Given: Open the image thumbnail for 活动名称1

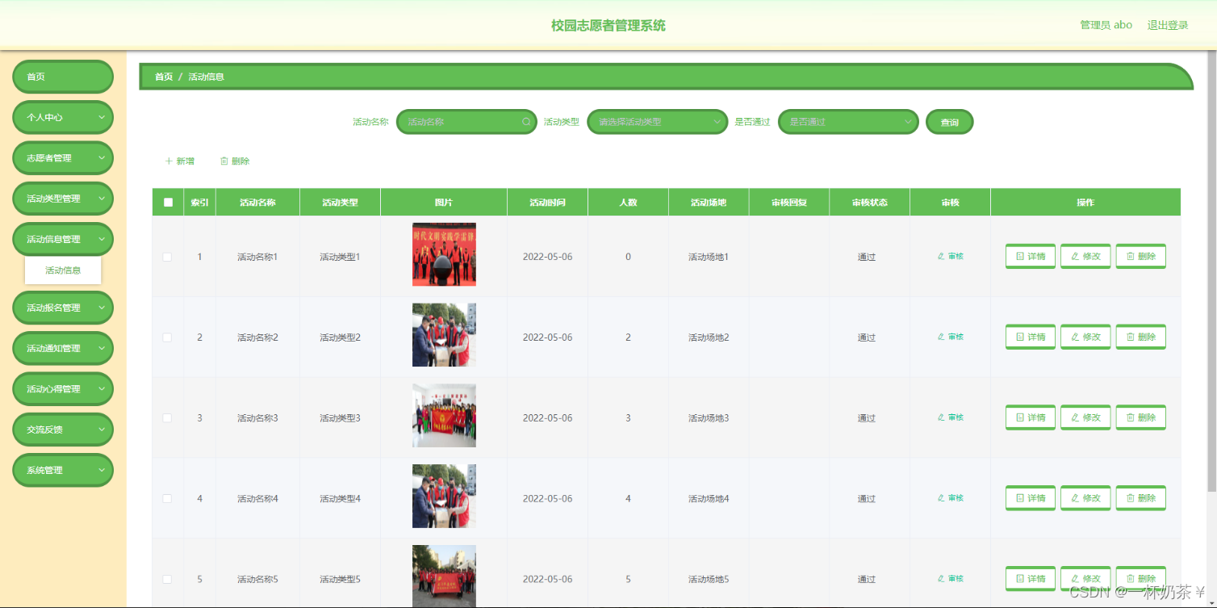Looking at the screenshot, I should (444, 254).
